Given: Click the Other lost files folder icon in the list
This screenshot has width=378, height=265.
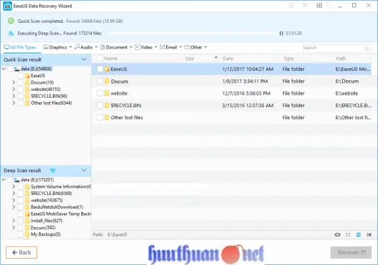Looking at the screenshot, I should click(107, 117).
